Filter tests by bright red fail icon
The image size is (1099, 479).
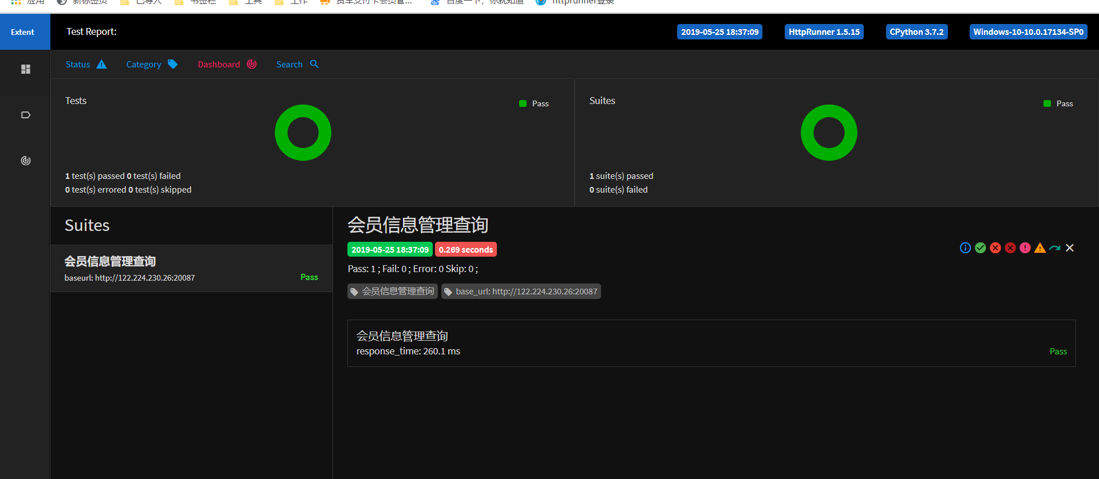tap(995, 248)
